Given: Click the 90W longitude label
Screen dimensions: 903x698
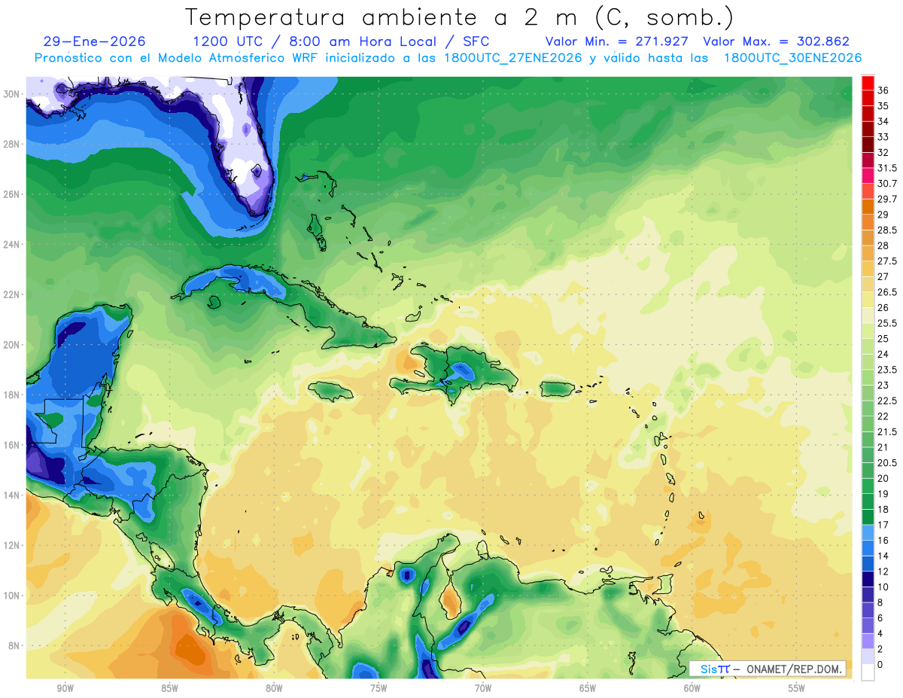Looking at the screenshot, I should (65, 688).
